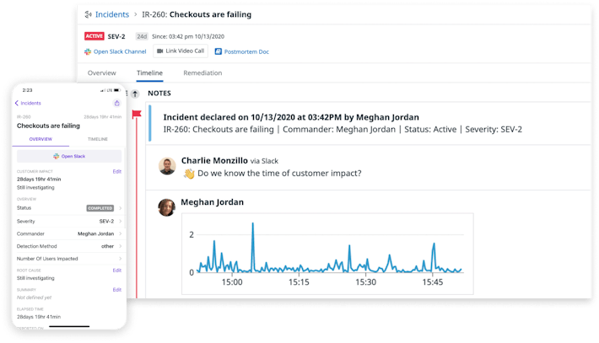This screenshot has height=343, width=599.
Task: Expand the Severity SEV-2 row on mobile
Action: pyautogui.click(x=119, y=221)
